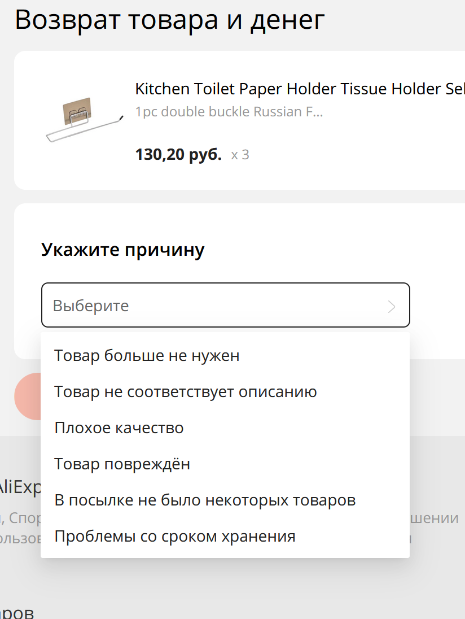Choose "Товар не соответствует описанию" reason
465x619 pixels.
pyautogui.click(x=185, y=392)
